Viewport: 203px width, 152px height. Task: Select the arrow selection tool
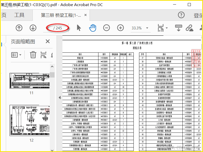pyautogui.click(x=79, y=28)
